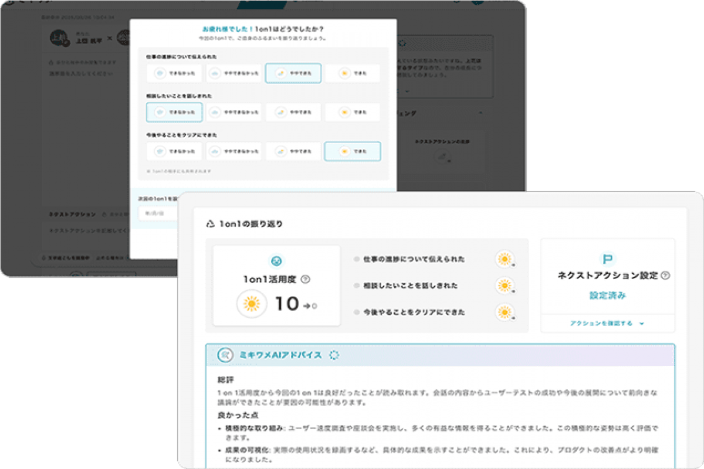This screenshot has height=469, width=704.
Task: Click the flag icon above ネクストアクション設定
Action: [x=607, y=259]
